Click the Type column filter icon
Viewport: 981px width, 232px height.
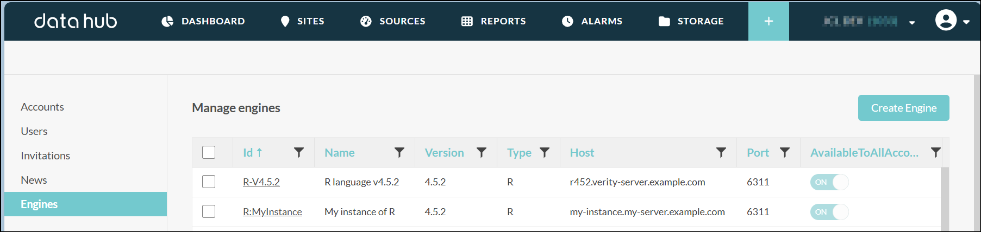(544, 153)
